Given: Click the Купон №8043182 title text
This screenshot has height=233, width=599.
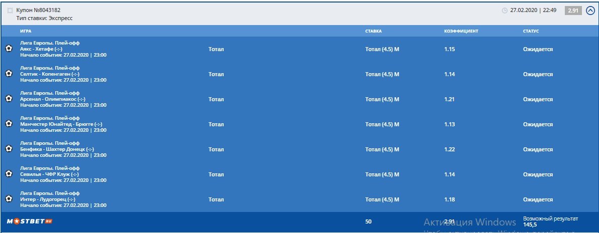Looking at the screenshot, I should pos(38,11).
